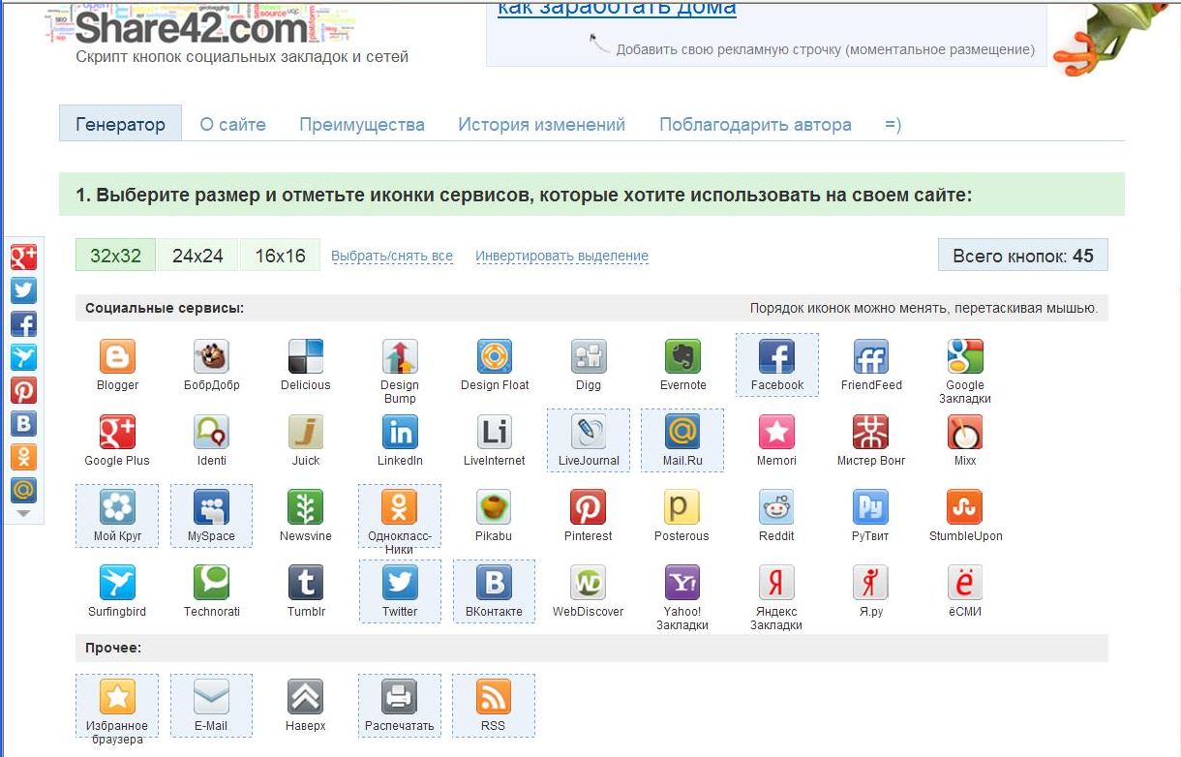Deselect the RSS button icon
The width and height of the screenshot is (1181, 757).
(495, 697)
